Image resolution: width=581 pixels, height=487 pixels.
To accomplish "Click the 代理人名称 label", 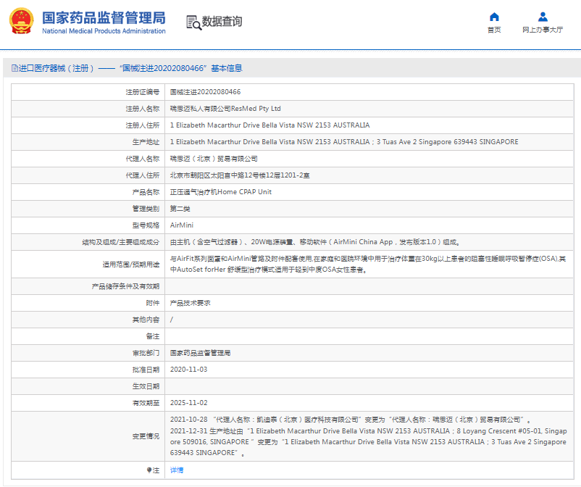I will tap(142, 159).
